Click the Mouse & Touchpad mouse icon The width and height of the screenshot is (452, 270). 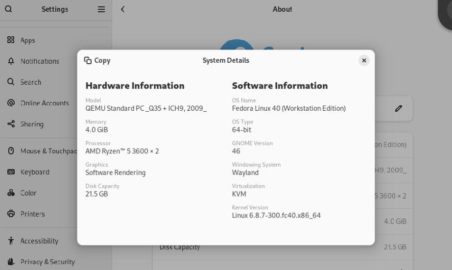click(11, 151)
